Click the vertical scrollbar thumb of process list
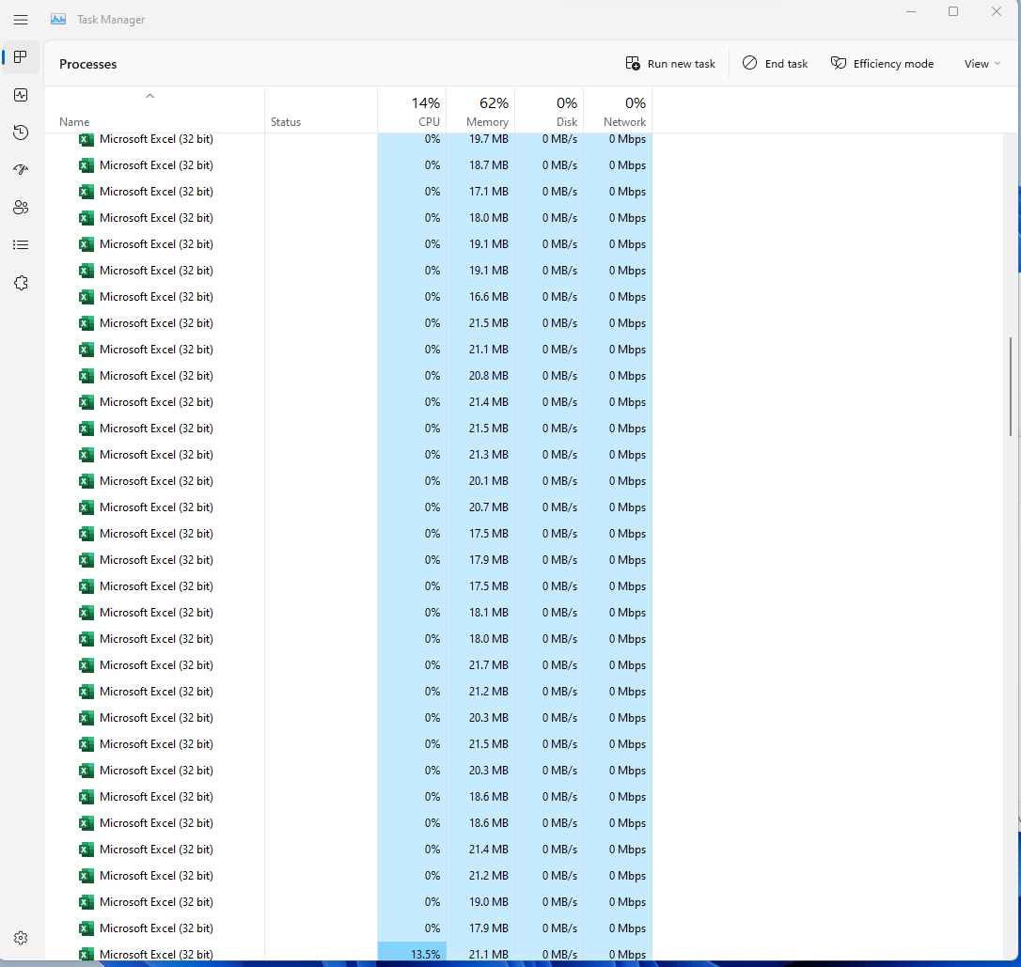The height and width of the screenshot is (967, 1021). coord(1011,386)
